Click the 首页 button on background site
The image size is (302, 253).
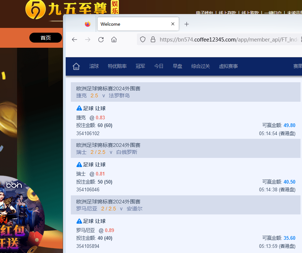[x=46, y=38]
